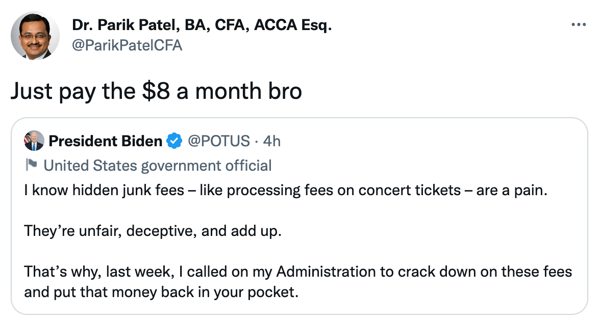This screenshot has height=320, width=601.
Task: Click the gray government flag icon
Action: (x=32, y=165)
